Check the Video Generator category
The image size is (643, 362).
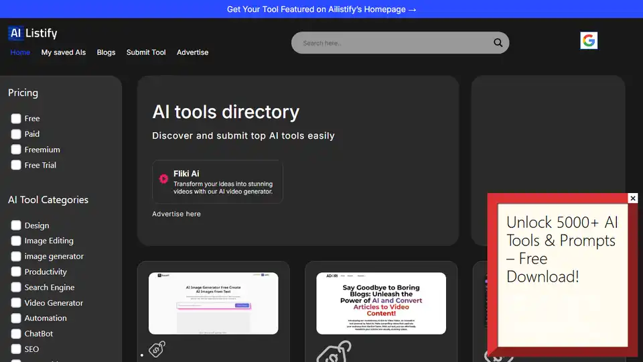[16, 303]
